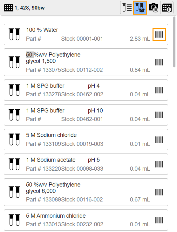
Task: Select the 1 M Sodium acetate stock row
Action: pos(86,164)
